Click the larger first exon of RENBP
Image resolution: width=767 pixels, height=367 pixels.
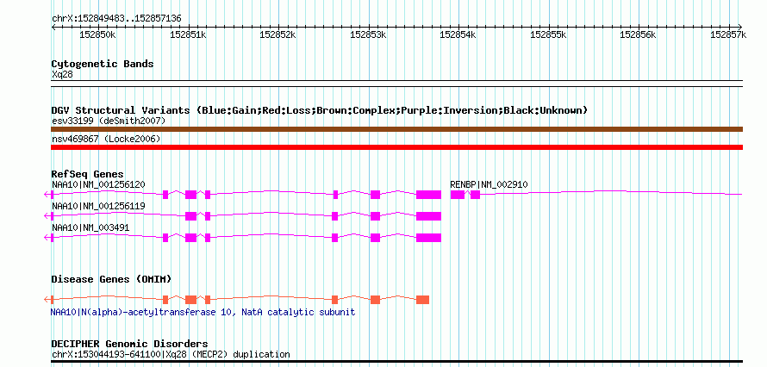458,195
